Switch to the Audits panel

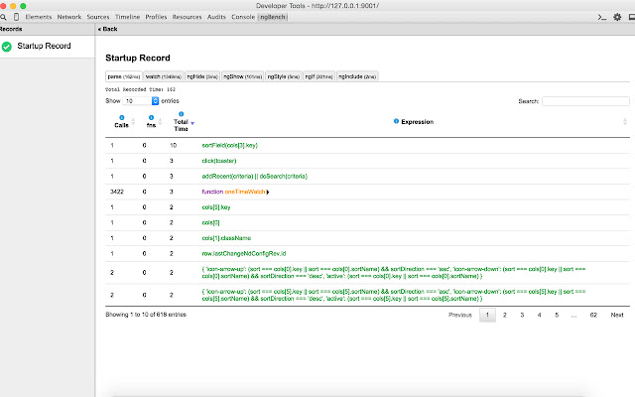[x=216, y=17]
